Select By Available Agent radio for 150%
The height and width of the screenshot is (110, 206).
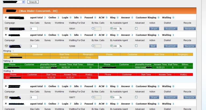(x=111, y=28)
